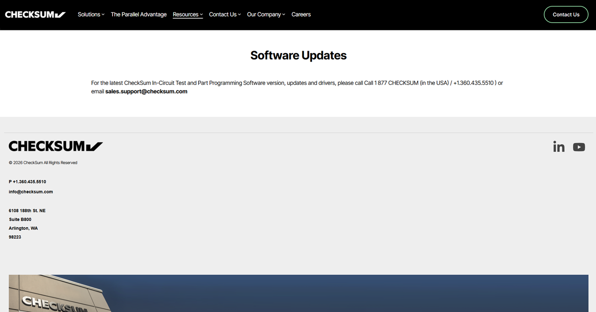This screenshot has width=596, height=312.
Task: Open The Parallel Advantage page
Action: point(139,14)
